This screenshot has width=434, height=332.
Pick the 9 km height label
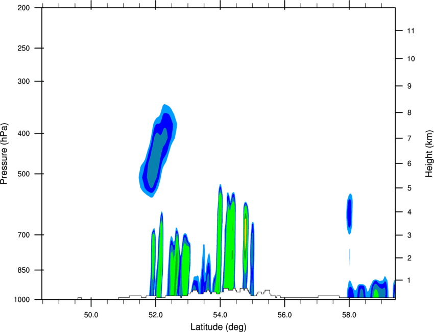tap(409, 86)
